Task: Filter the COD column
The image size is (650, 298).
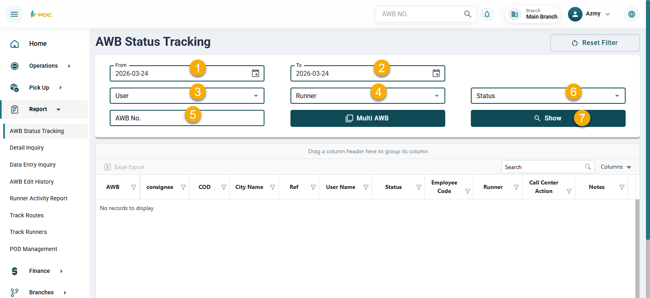Action: [224, 187]
